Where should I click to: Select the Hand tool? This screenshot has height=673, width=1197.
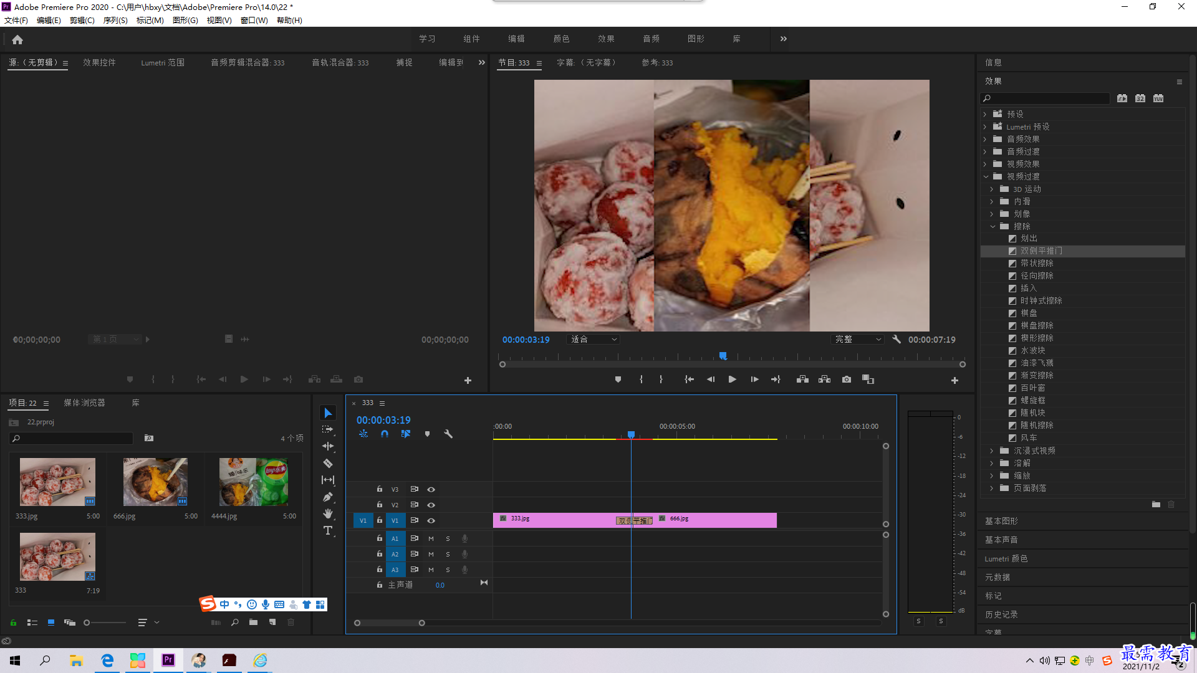(328, 513)
